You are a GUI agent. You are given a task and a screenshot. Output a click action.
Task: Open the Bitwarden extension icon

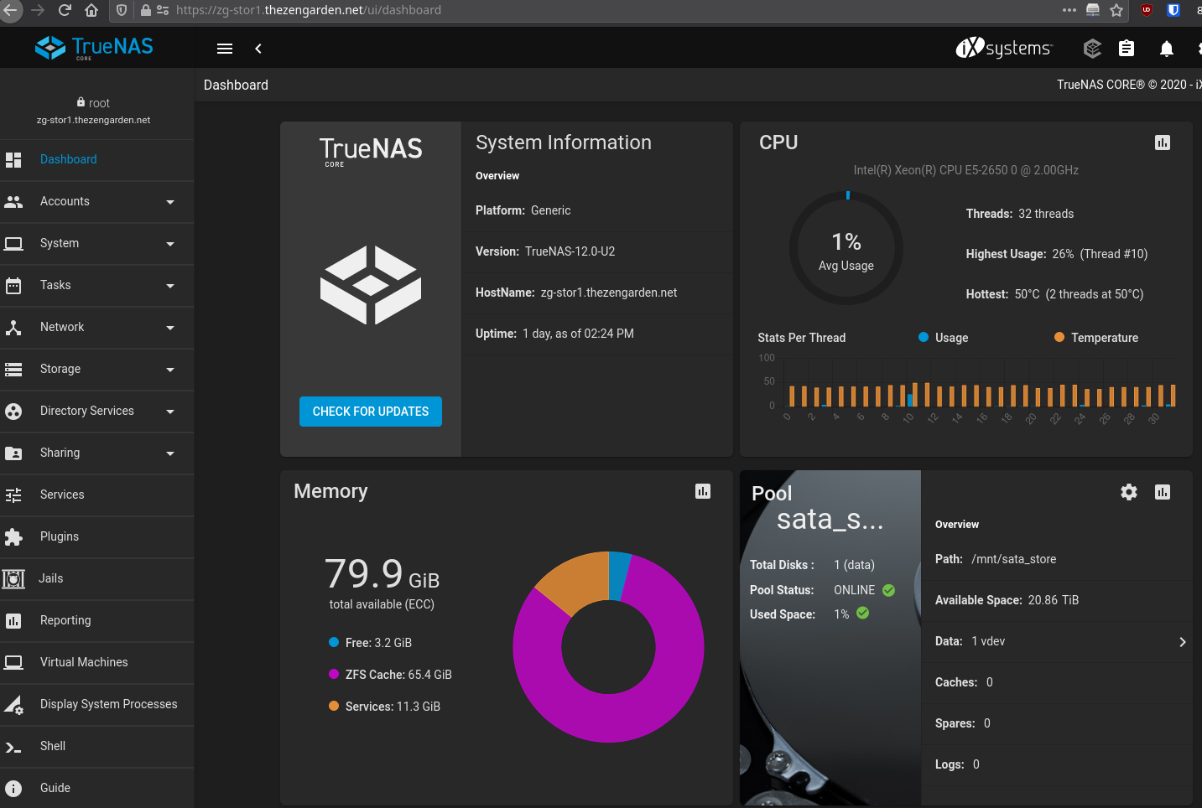[1173, 10]
